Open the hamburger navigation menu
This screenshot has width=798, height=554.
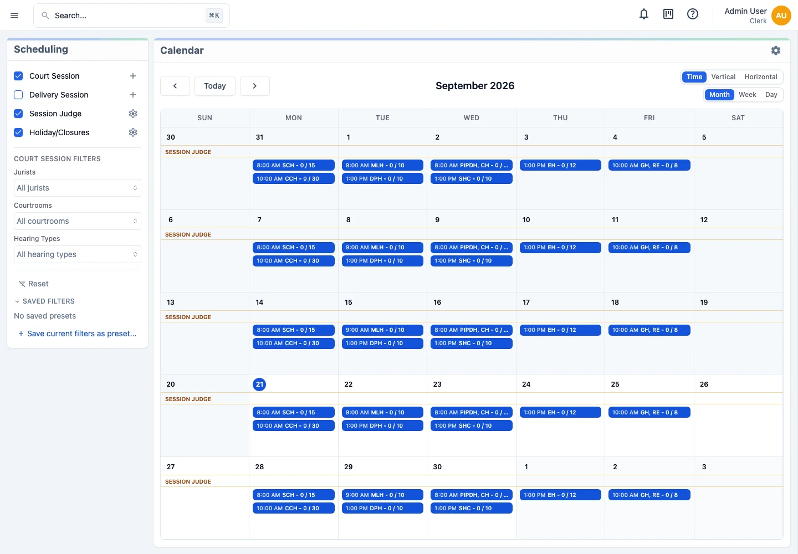coord(14,16)
